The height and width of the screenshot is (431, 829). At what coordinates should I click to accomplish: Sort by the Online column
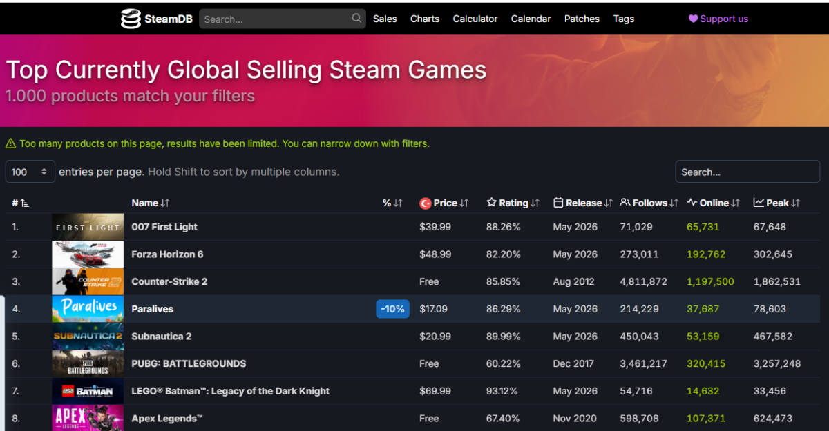point(714,203)
